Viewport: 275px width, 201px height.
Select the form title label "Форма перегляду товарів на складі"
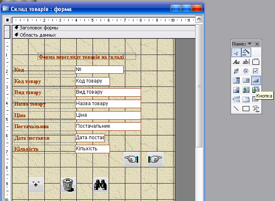click(87, 57)
